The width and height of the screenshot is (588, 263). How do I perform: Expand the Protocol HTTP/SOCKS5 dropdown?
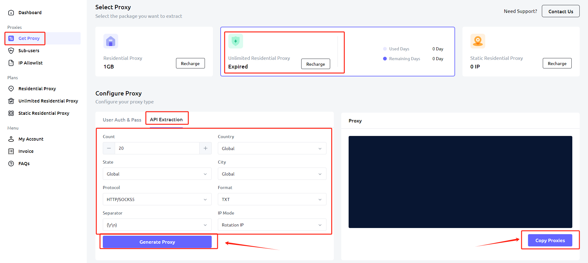[157, 199]
